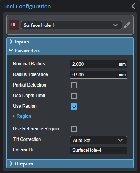Enable the Use Reference Region checkbox

click(x=74, y=129)
